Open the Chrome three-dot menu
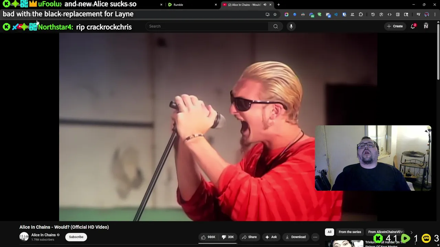The width and height of the screenshot is (440, 247). point(435,14)
